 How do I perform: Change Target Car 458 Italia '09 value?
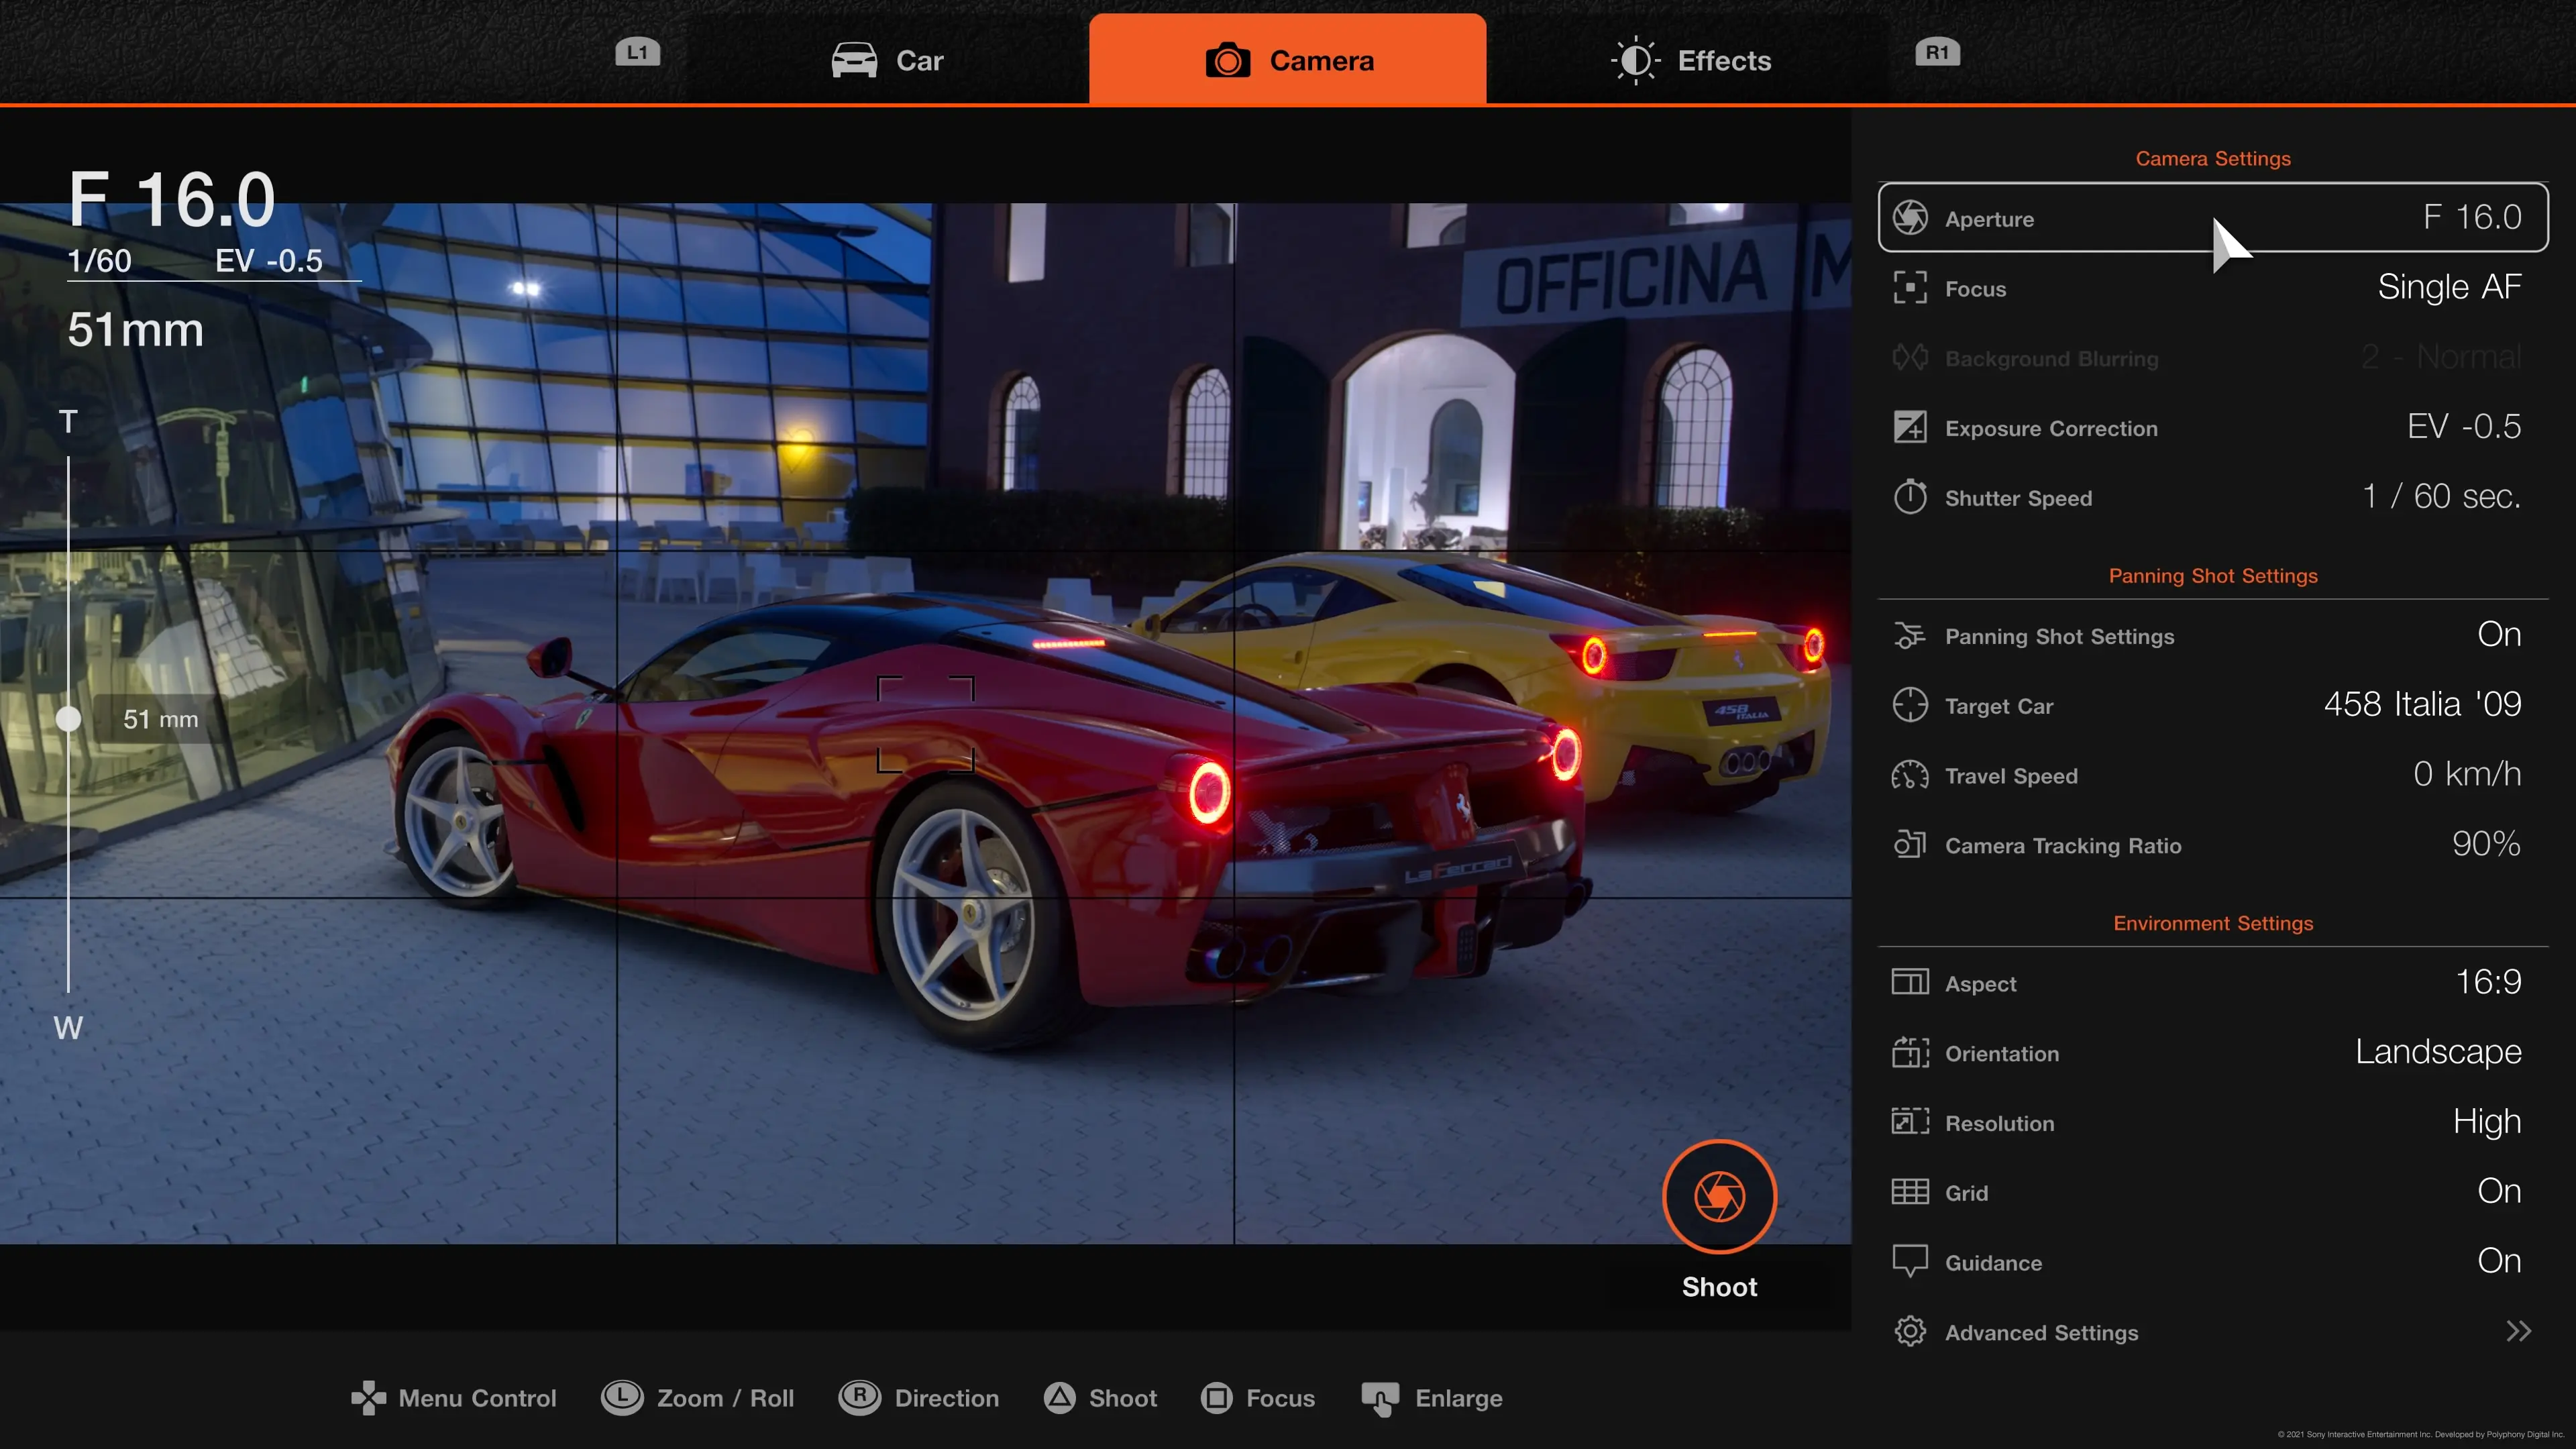[x=2422, y=704]
